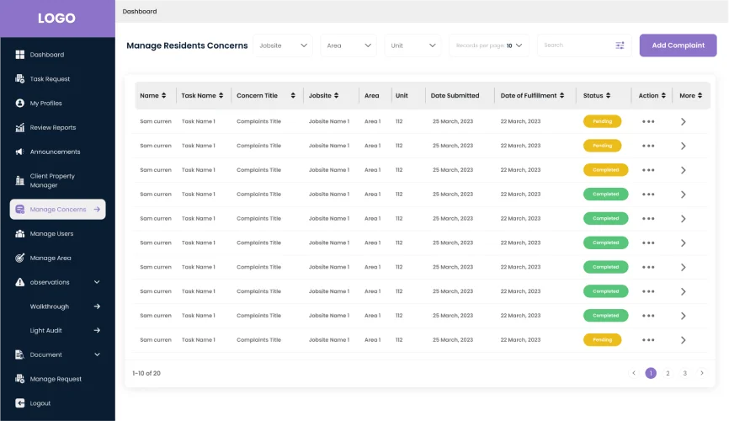Click the Task Request sidebar icon
The height and width of the screenshot is (421, 729).
(19, 79)
